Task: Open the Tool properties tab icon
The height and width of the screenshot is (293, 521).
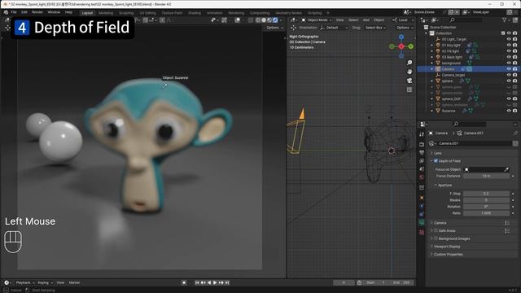Action: pyautogui.click(x=422, y=134)
